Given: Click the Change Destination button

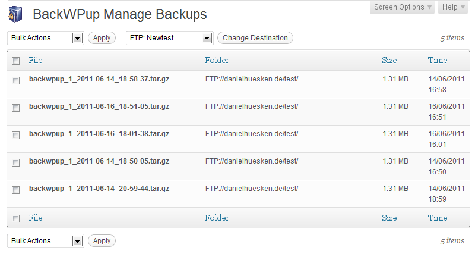Looking at the screenshot, I should [x=255, y=38].
